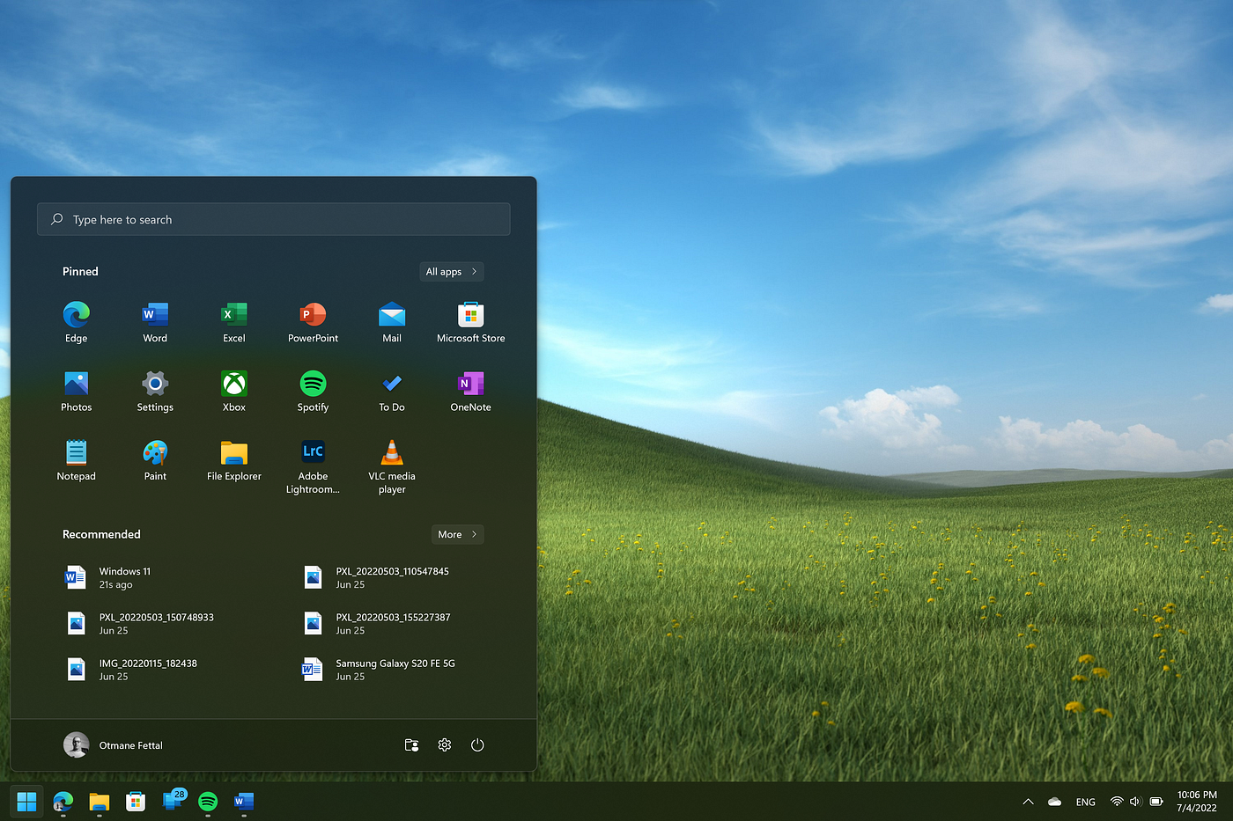Expand hidden system tray icons
This screenshot has height=821, width=1233.
pyautogui.click(x=1028, y=802)
